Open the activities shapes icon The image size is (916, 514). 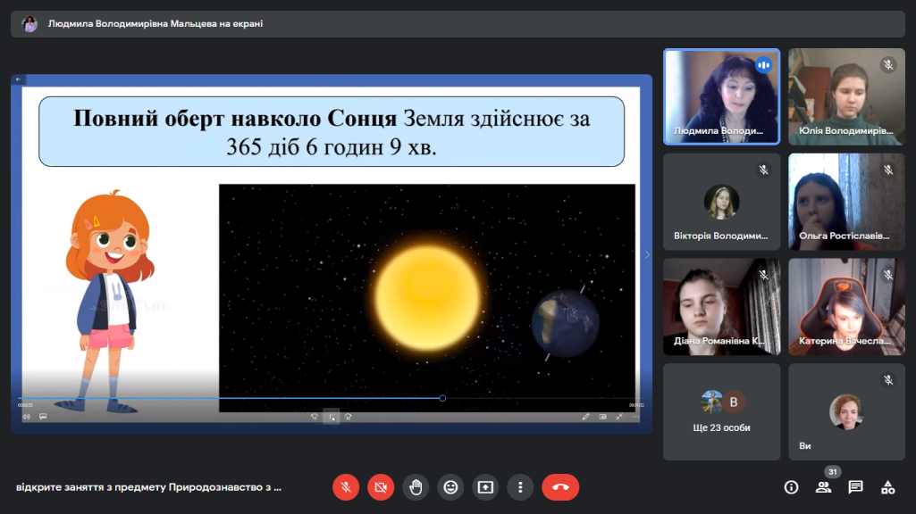888,487
